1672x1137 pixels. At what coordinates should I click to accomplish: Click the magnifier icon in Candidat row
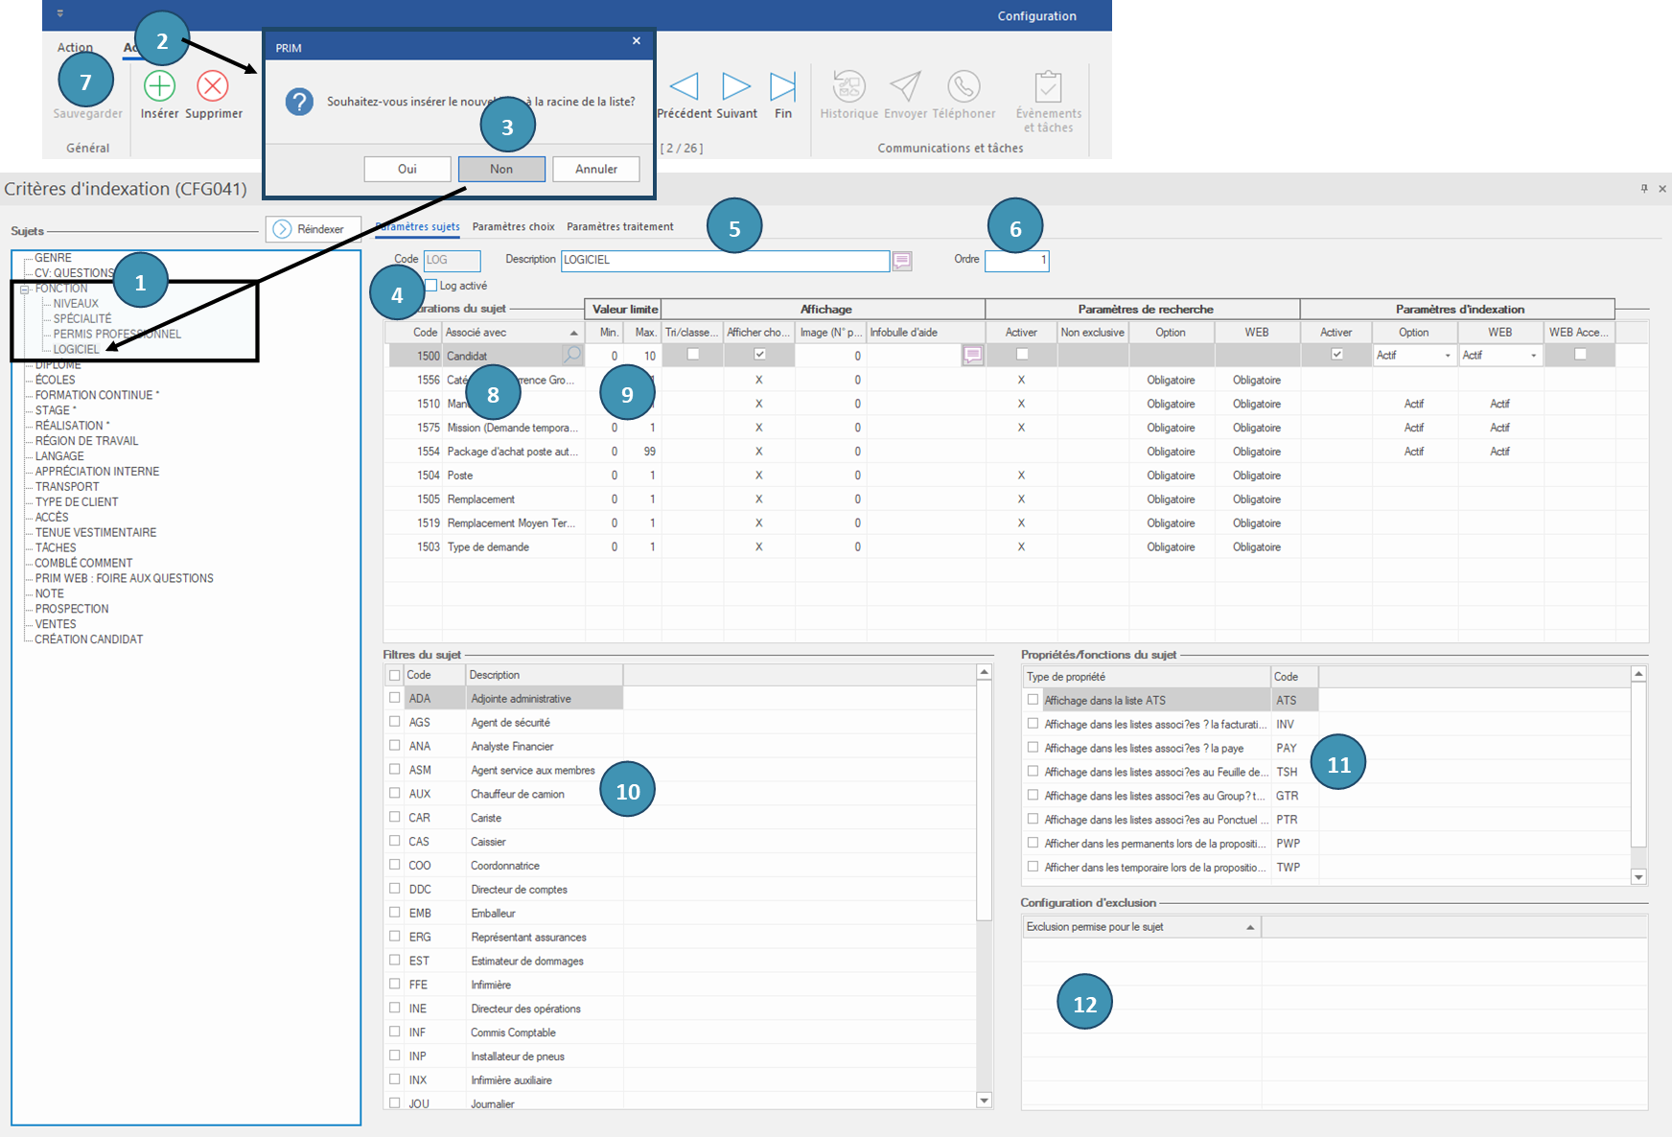pyautogui.click(x=572, y=356)
